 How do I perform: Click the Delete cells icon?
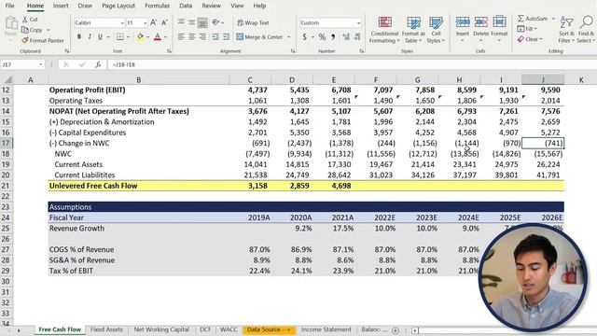pos(481,22)
